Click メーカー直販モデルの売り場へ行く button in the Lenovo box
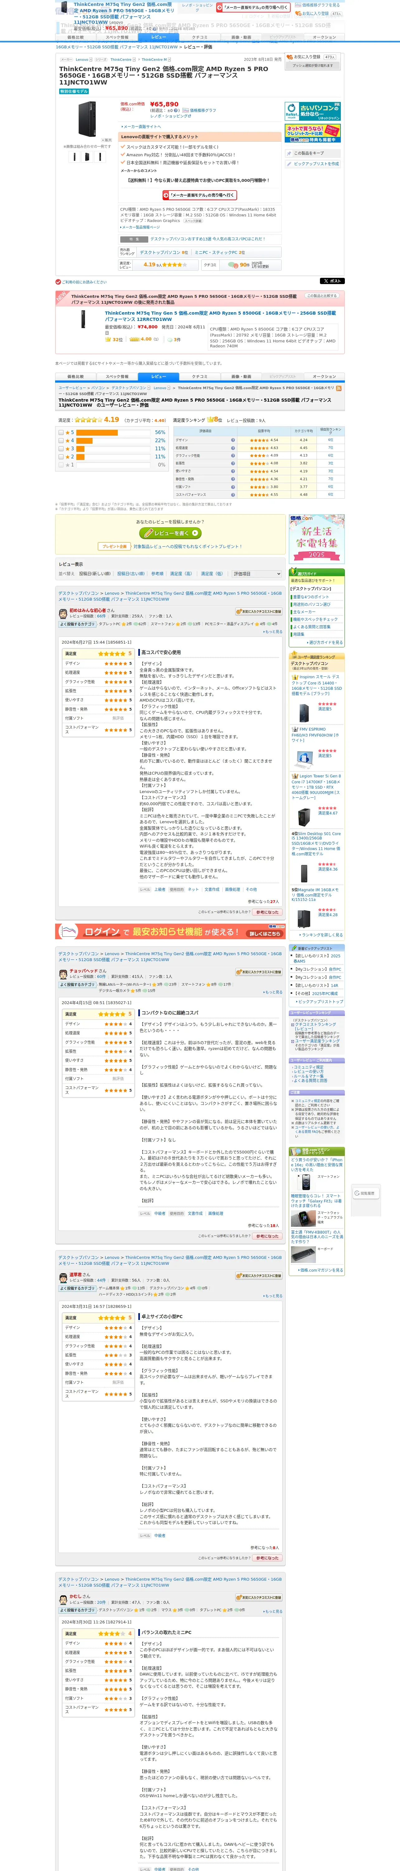The width and height of the screenshot is (400, 1871). [200, 196]
